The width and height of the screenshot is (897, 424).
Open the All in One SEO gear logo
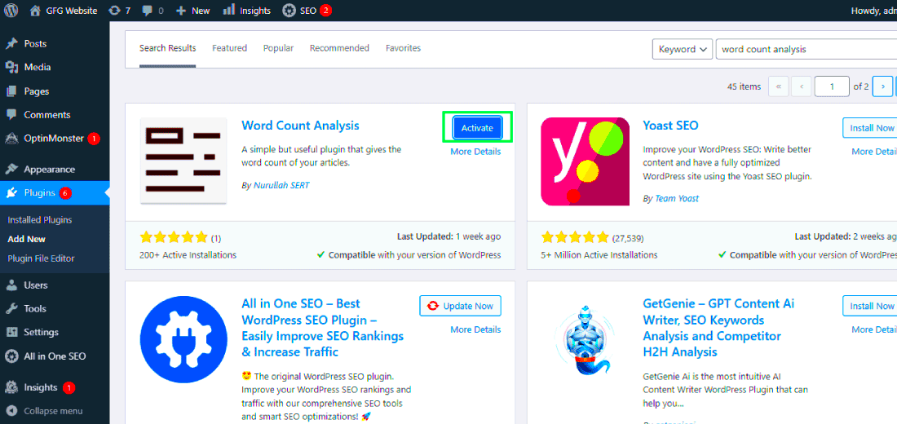pos(183,339)
